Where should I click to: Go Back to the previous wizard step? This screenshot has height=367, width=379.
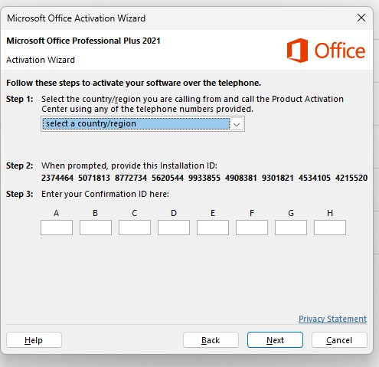coord(211,340)
